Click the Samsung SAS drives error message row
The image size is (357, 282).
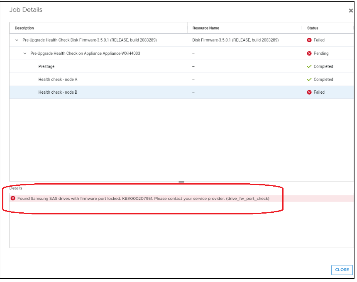click(141, 198)
